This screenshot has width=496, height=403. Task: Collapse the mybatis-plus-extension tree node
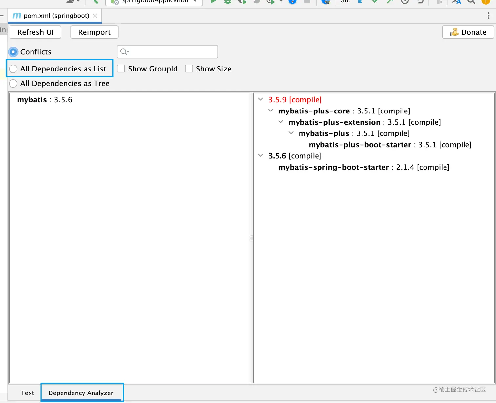point(281,122)
